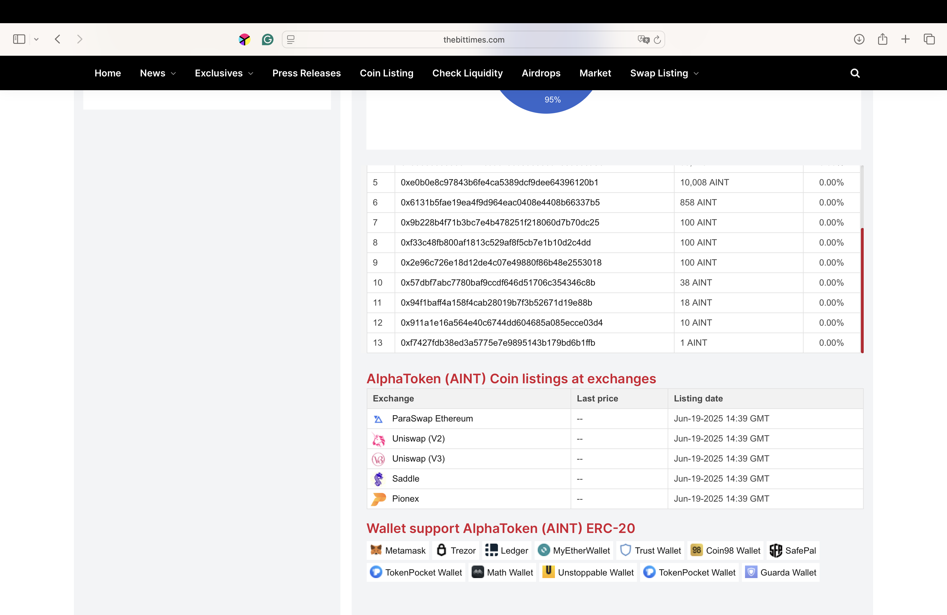
Task: Click the Uniswap (V3) logo icon
Action: (378, 459)
